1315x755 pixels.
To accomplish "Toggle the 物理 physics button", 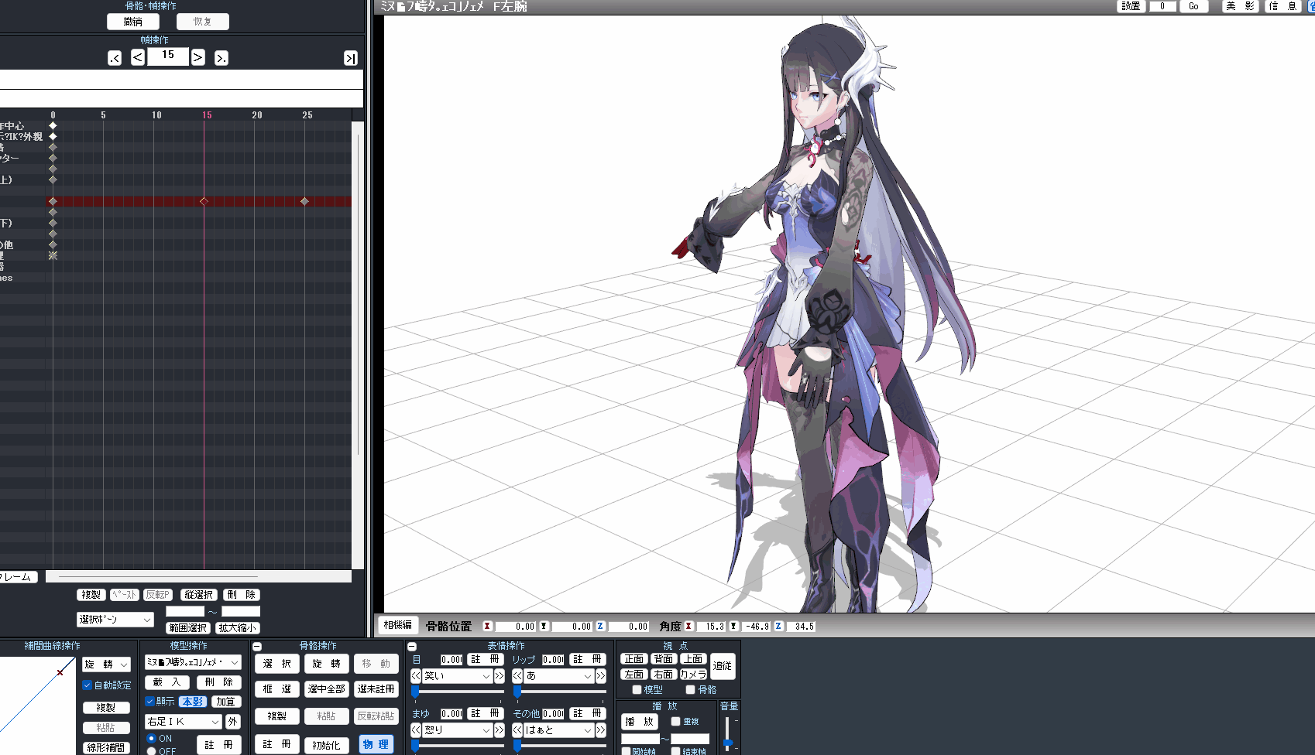I will pyautogui.click(x=376, y=744).
